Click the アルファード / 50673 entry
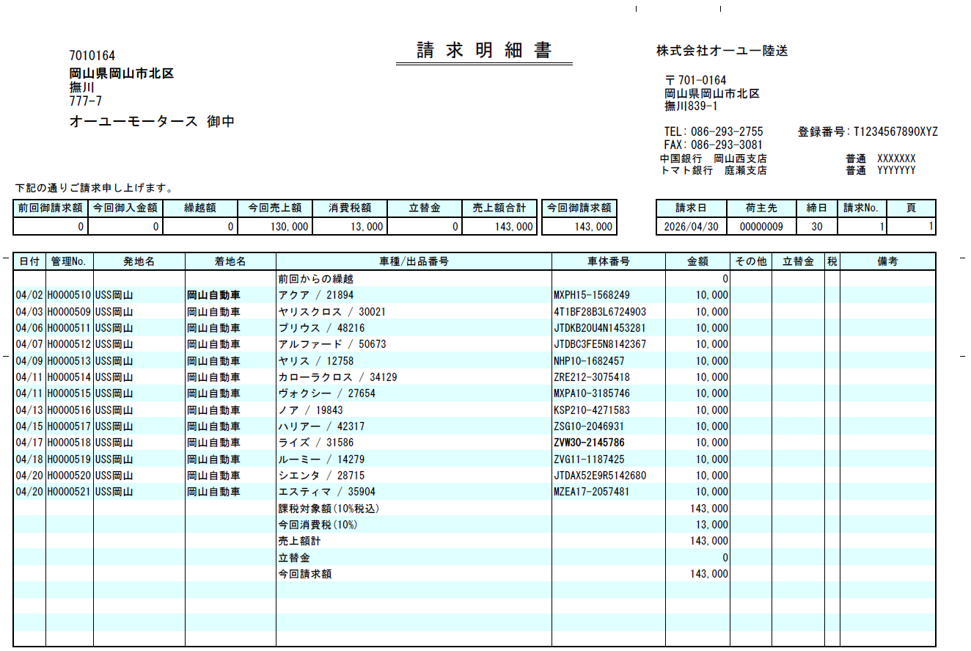 click(x=332, y=344)
